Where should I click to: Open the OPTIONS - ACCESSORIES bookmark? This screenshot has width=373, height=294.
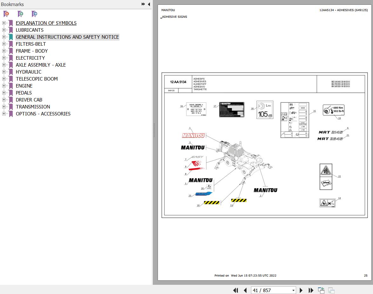point(43,114)
